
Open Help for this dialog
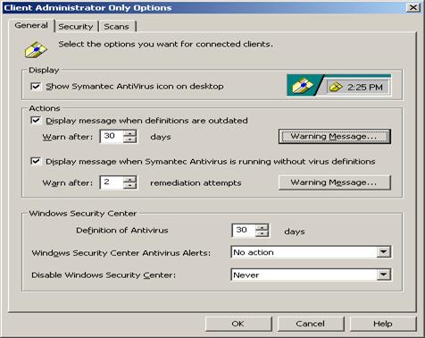383,324
